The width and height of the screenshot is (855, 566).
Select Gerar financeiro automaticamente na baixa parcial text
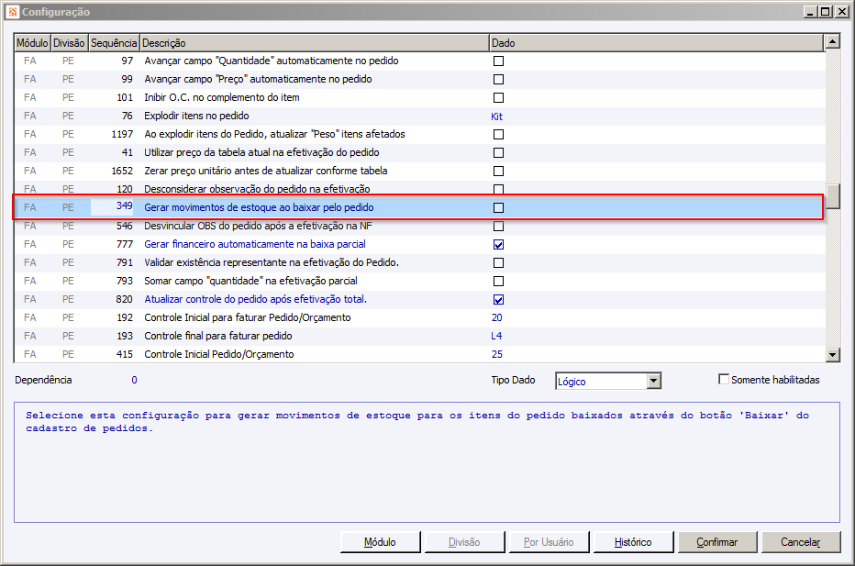pos(255,244)
